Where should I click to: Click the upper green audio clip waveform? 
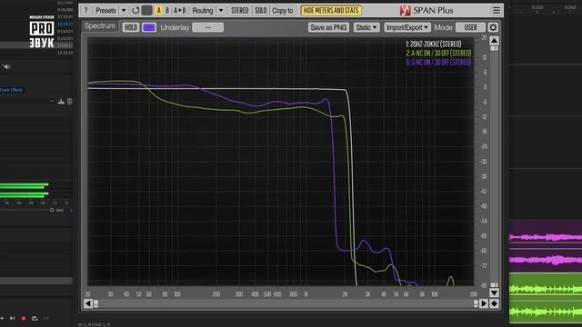(x=546, y=288)
